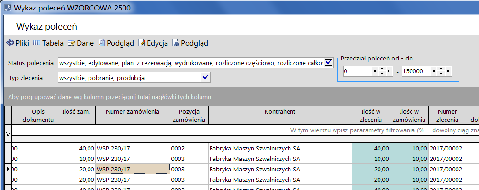Viewport: 479px width, 190px height.
Task: Click the second Podgląd print preview icon
Action: pos(176,43)
